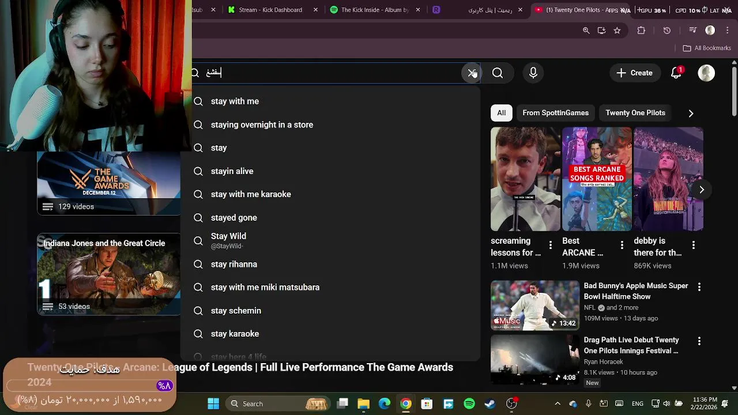Switch to The Kick Inside Spotify tab
The height and width of the screenshot is (415, 738).
tap(374, 10)
